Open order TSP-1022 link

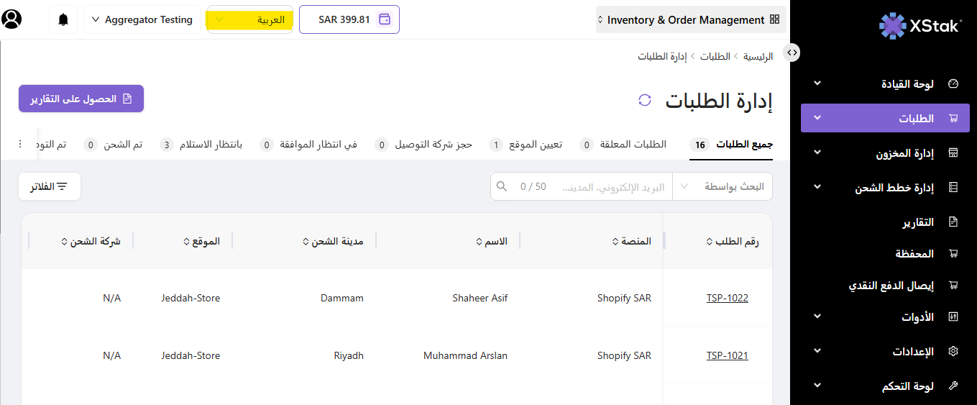(727, 298)
